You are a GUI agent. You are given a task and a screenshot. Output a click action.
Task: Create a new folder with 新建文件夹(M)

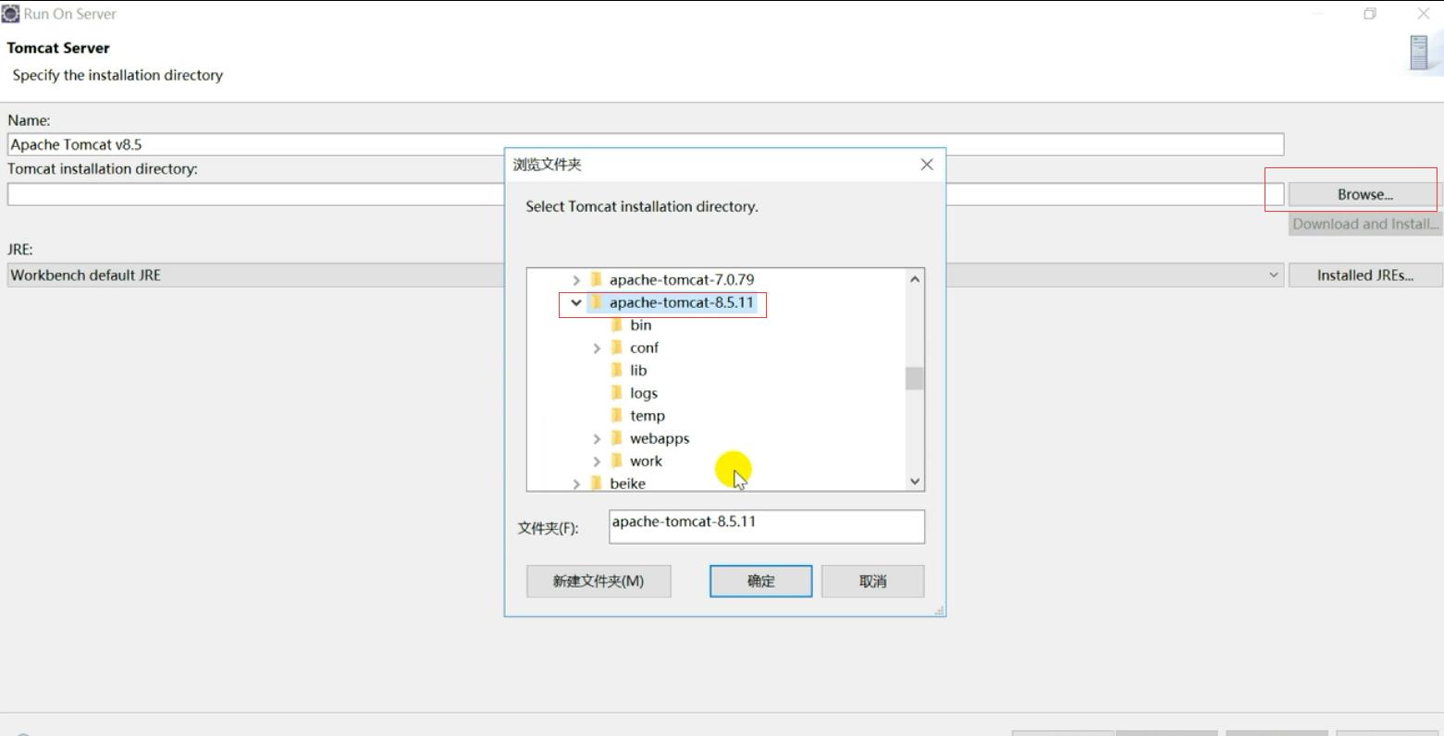599,581
